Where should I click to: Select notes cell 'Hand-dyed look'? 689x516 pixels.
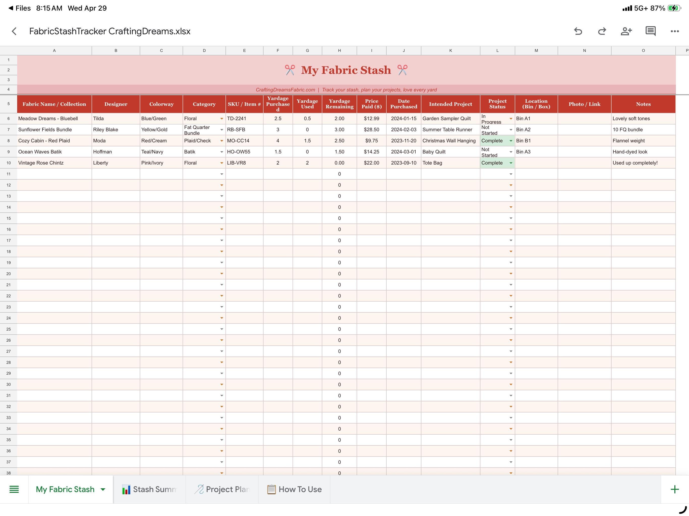(643, 152)
